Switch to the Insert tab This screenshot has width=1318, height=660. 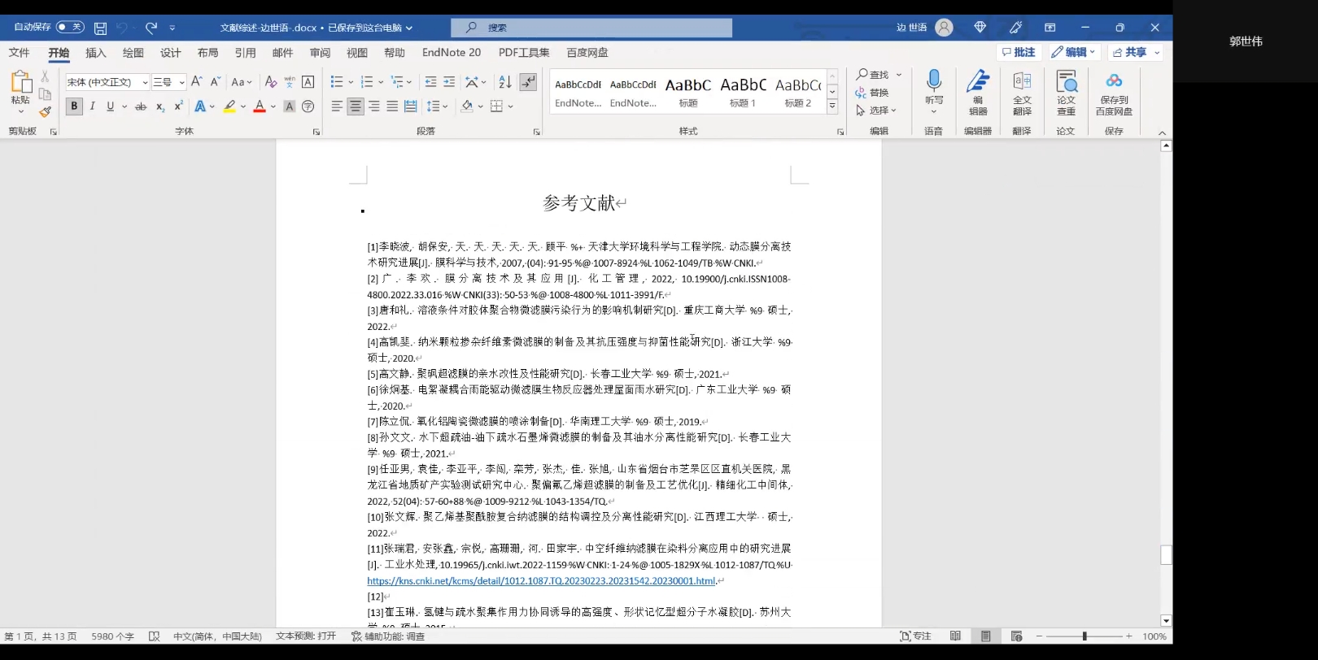96,52
